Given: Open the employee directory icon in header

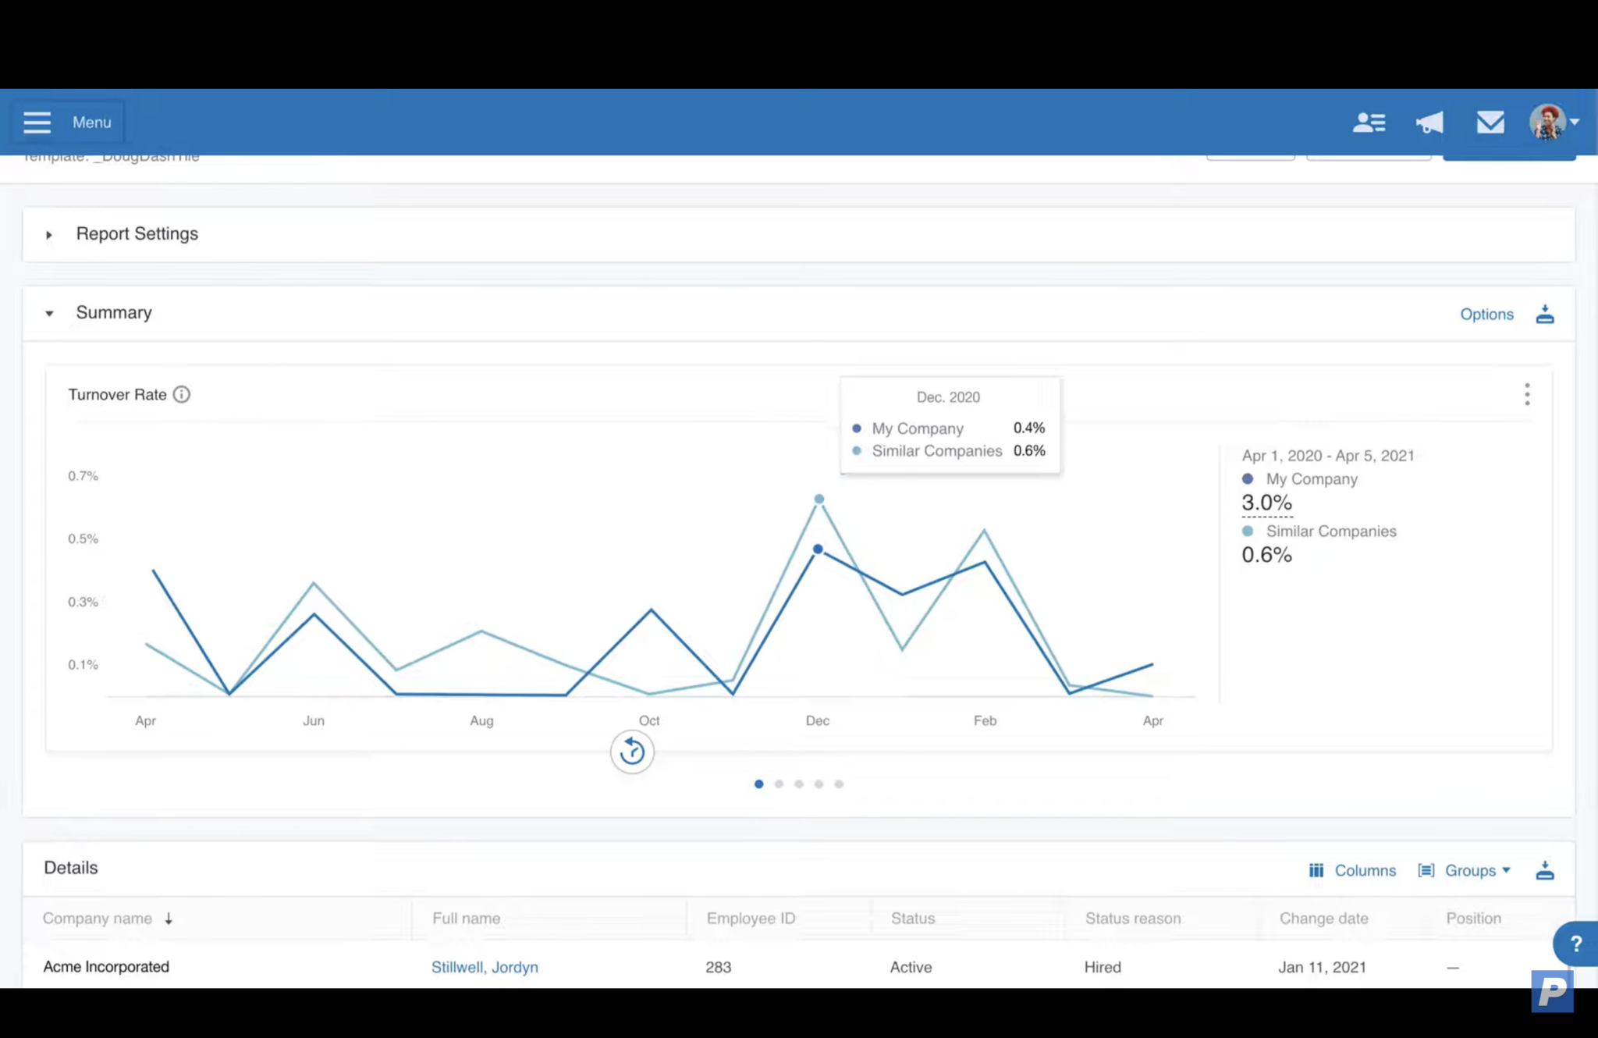Looking at the screenshot, I should 1369,122.
